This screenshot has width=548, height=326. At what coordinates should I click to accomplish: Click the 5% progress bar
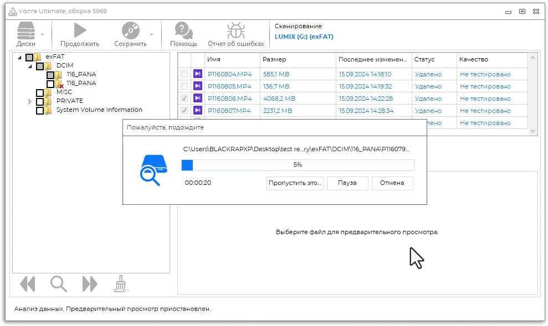pyautogui.click(x=298, y=165)
